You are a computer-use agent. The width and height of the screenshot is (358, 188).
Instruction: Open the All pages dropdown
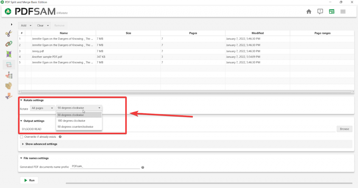(42, 108)
